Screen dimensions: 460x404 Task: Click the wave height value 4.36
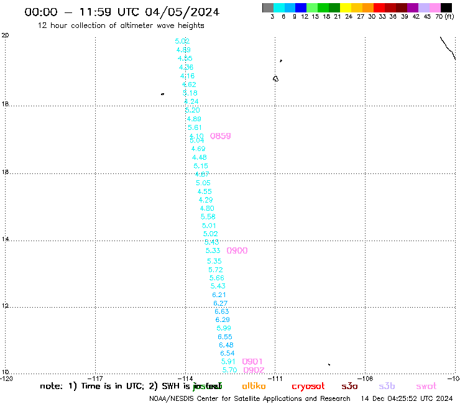(186, 67)
